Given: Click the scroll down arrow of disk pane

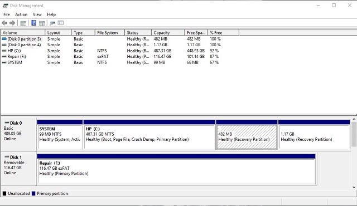Looking at the screenshot, I should click(354, 188).
